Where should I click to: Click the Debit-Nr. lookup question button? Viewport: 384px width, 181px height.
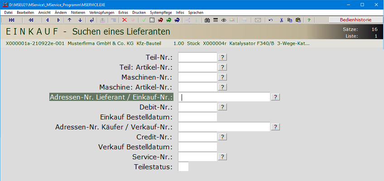pyautogui.click(x=222, y=107)
